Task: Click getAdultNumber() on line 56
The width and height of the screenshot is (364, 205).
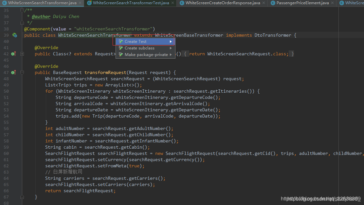Action: [x=150, y=129]
